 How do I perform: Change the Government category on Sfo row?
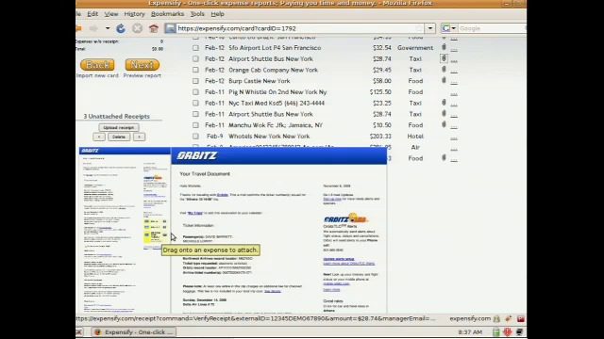[x=415, y=48]
